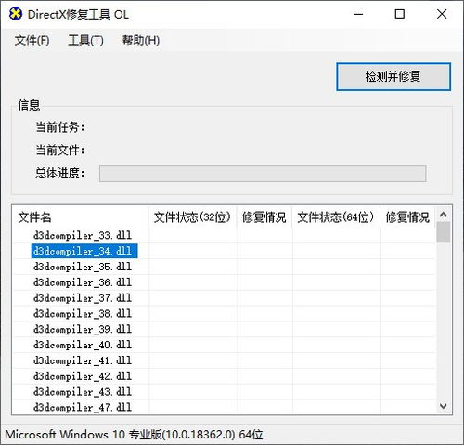Click the list scroll up arrow
Screen dimensions: 464x445
(444, 215)
